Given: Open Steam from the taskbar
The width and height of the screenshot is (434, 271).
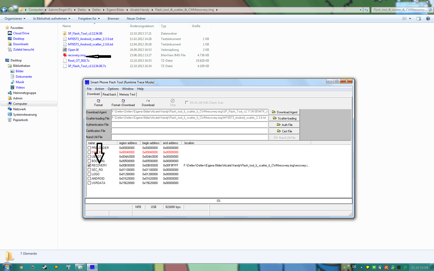Looking at the screenshot, I should pos(45,267).
